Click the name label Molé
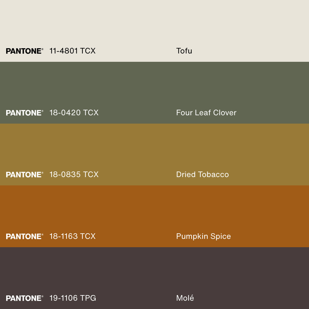 click(x=185, y=298)
